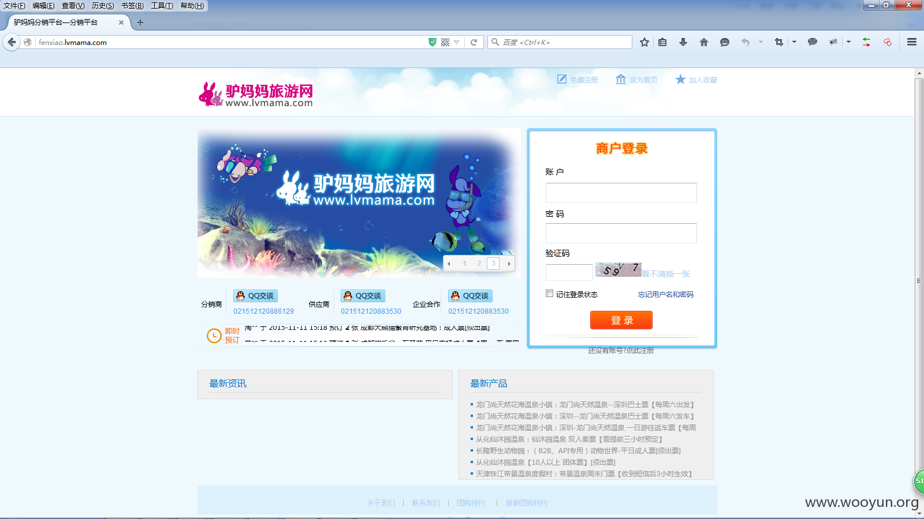Toggle the remember login state checkbox

point(550,294)
